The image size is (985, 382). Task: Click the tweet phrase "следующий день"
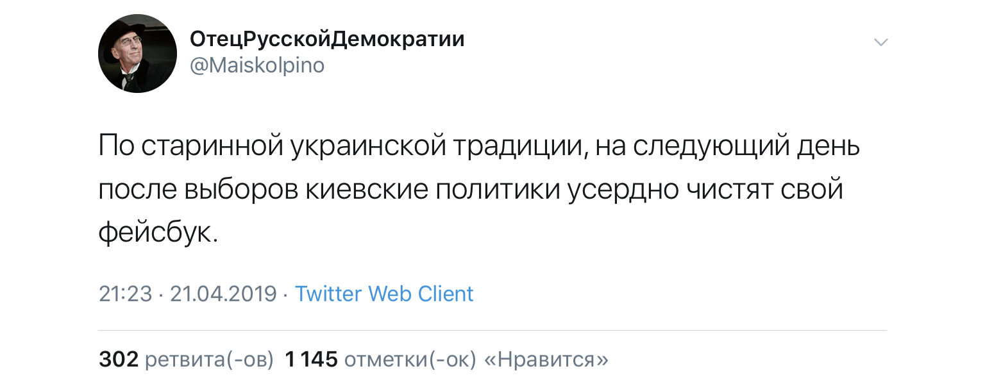click(746, 148)
